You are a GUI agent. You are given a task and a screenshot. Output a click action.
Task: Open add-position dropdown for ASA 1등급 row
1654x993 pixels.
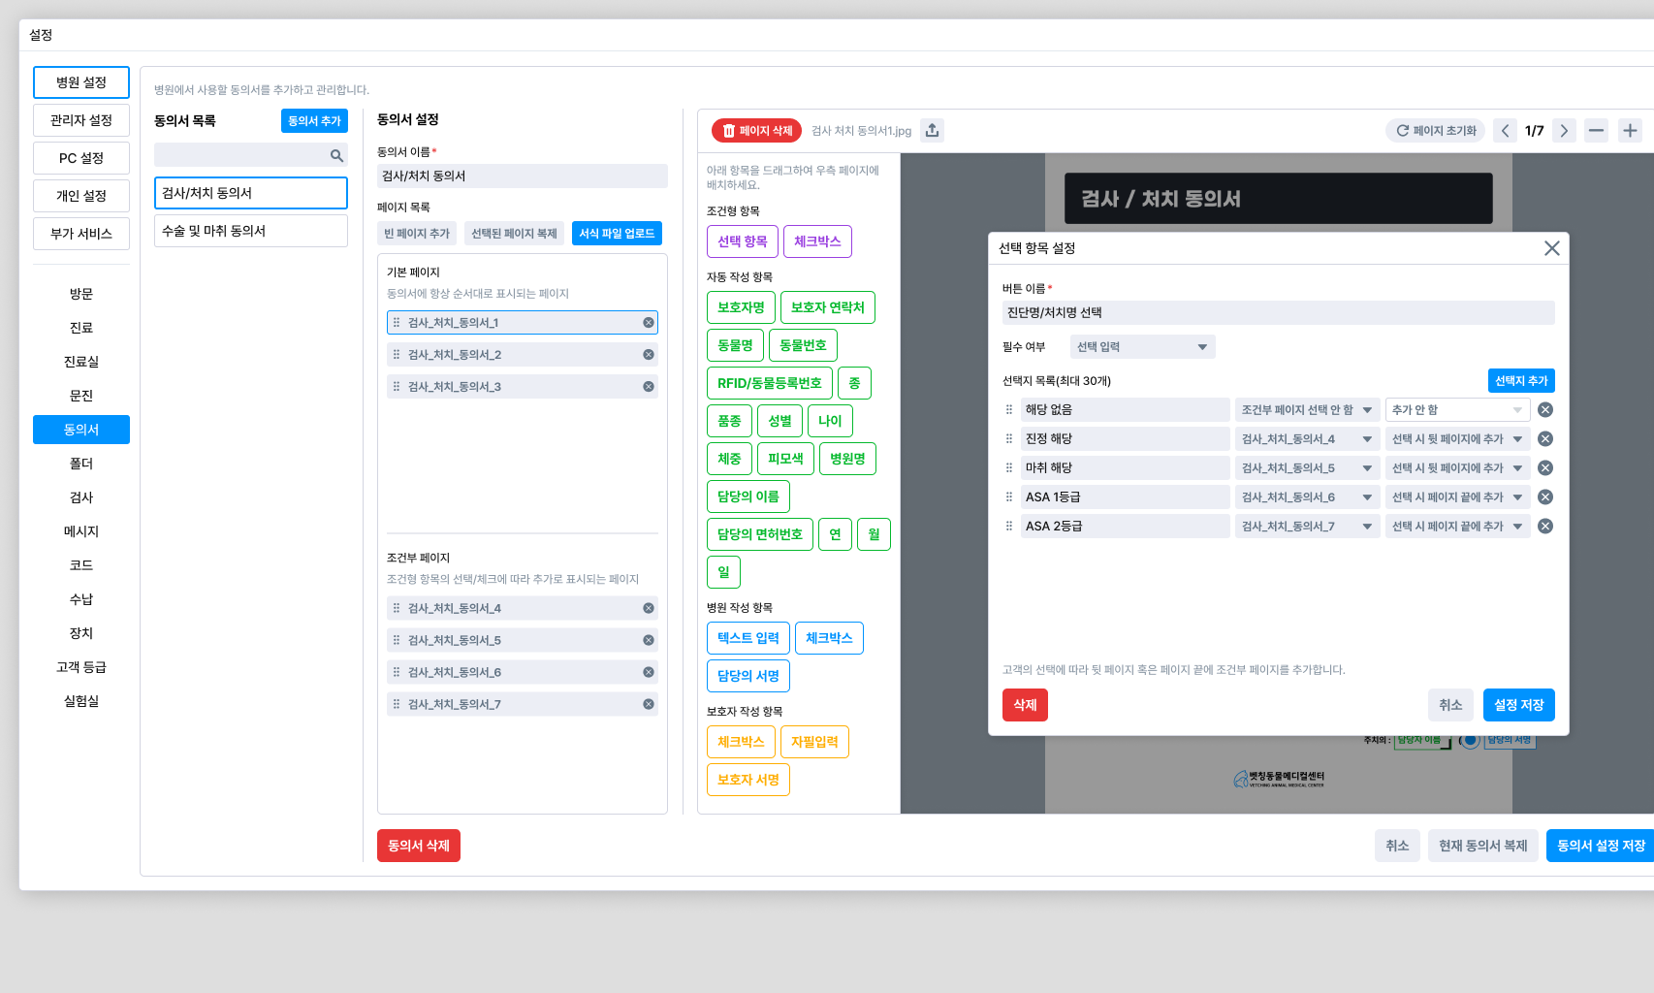pos(1457,496)
